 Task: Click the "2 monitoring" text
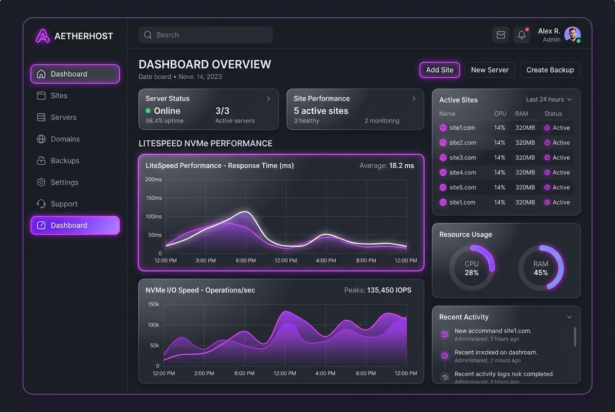pyautogui.click(x=382, y=121)
